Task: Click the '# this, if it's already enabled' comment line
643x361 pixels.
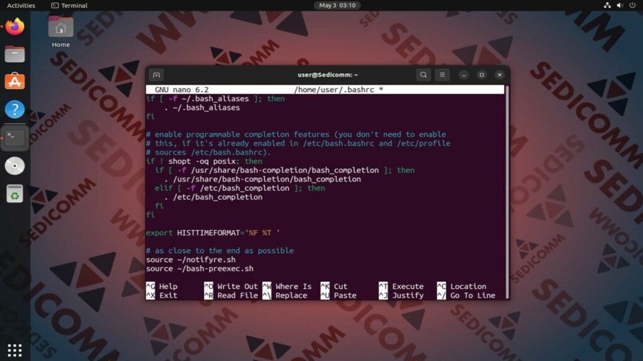Action: pyautogui.click(x=298, y=144)
